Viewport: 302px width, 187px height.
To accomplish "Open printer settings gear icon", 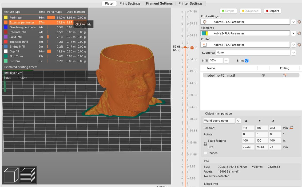I will click(x=299, y=45).
